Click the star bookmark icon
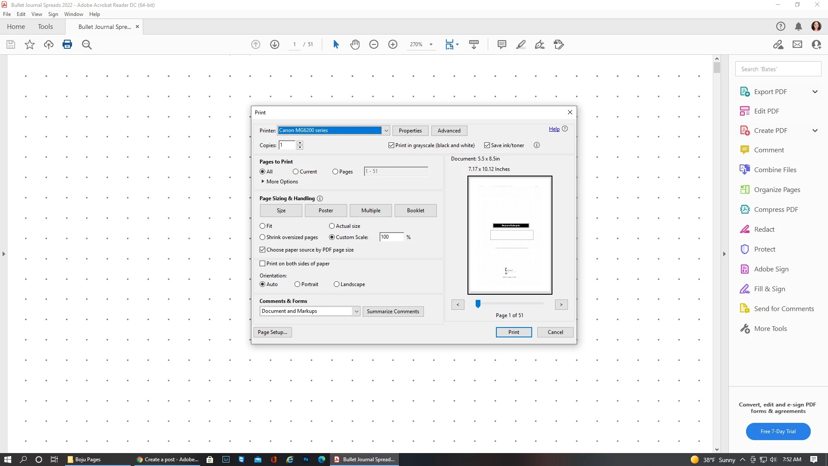 pyautogui.click(x=30, y=44)
